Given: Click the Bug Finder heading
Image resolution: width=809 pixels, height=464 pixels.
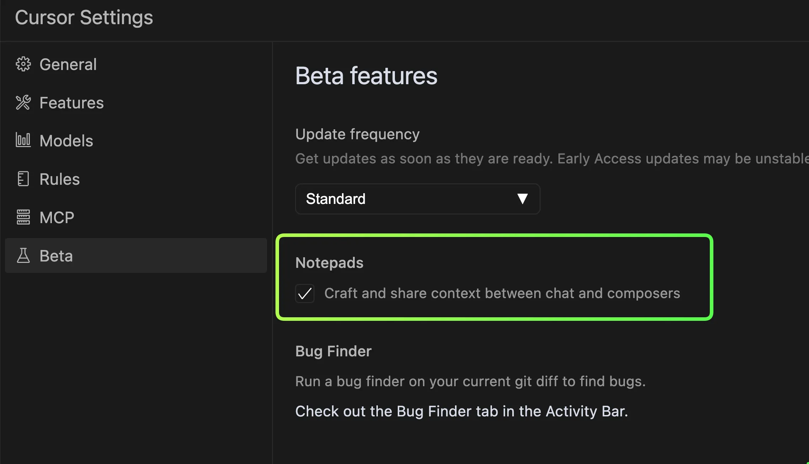Looking at the screenshot, I should 333,351.
